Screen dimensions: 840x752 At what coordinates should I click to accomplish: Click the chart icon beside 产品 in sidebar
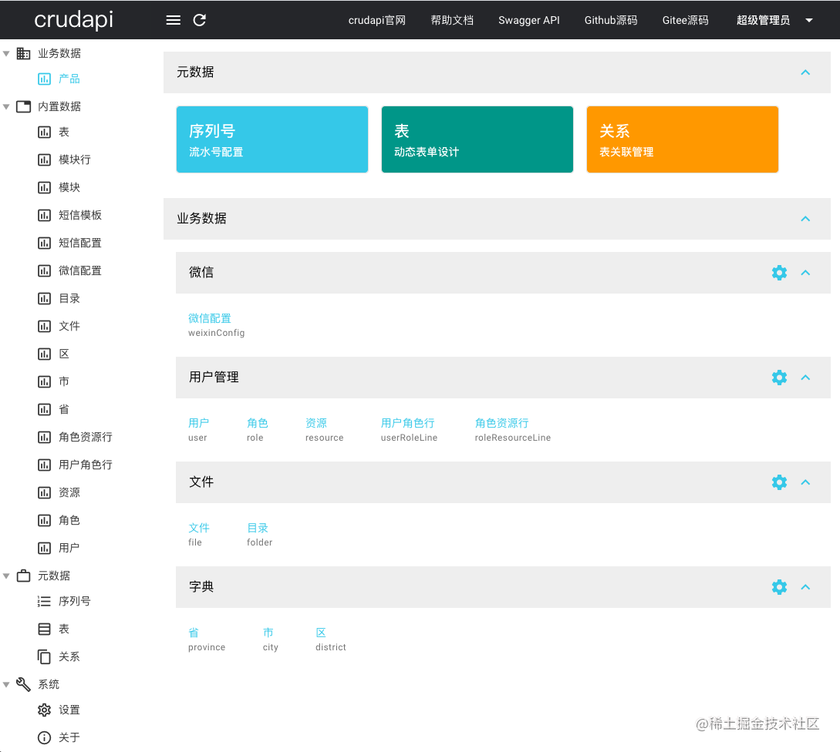pyautogui.click(x=44, y=78)
